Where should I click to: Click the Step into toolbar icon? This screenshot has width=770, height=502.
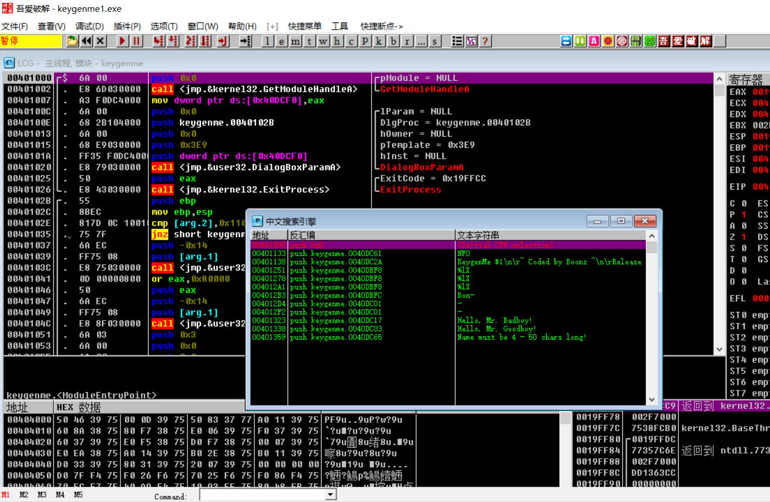pyautogui.click(x=158, y=41)
